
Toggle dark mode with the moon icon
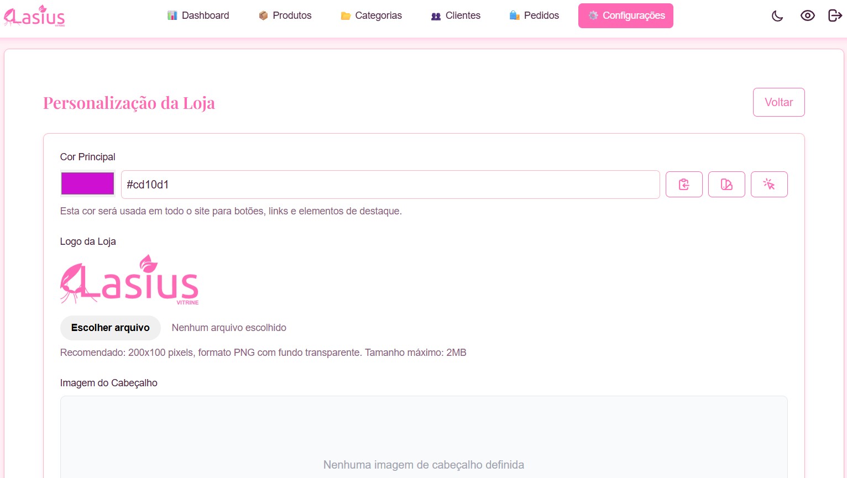coord(777,15)
